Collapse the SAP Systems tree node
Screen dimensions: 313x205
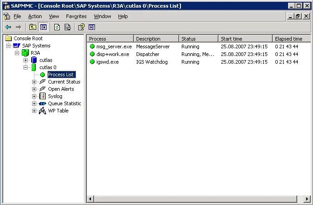pos(8,46)
